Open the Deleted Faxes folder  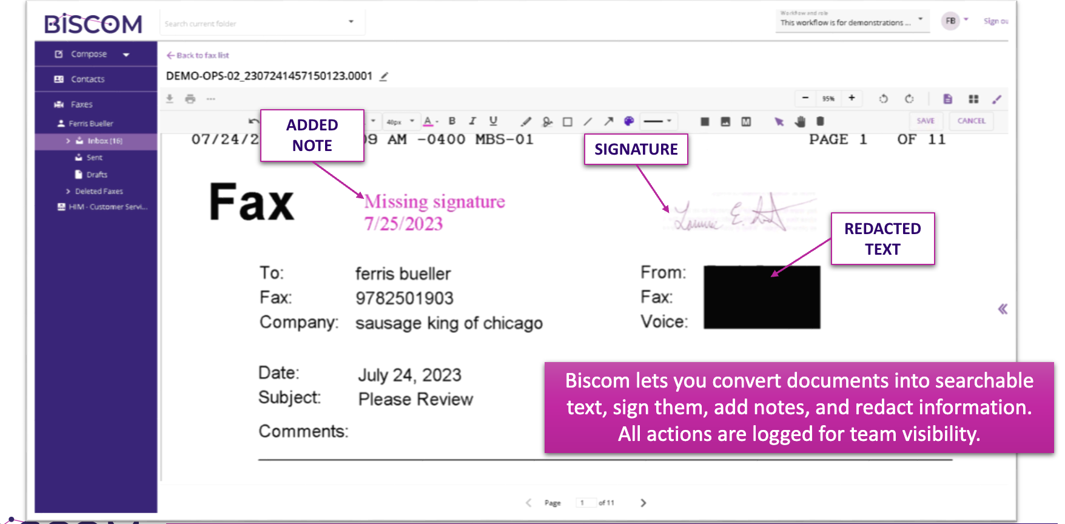coord(99,191)
